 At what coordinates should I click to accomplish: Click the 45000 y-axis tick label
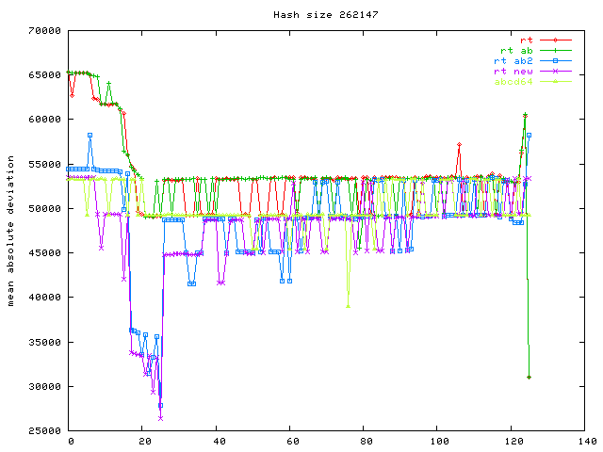45,253
